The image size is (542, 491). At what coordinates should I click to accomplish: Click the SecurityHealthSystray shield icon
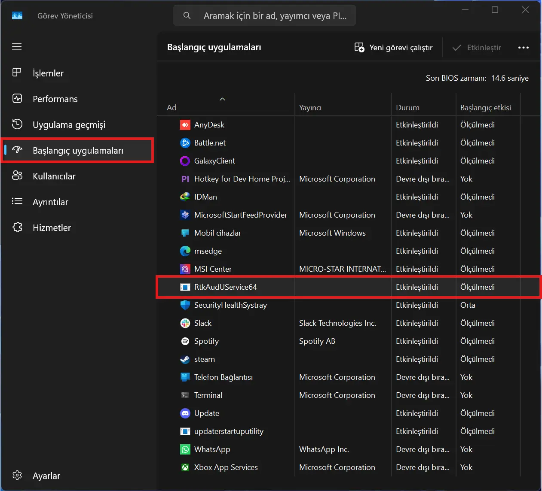tap(185, 305)
